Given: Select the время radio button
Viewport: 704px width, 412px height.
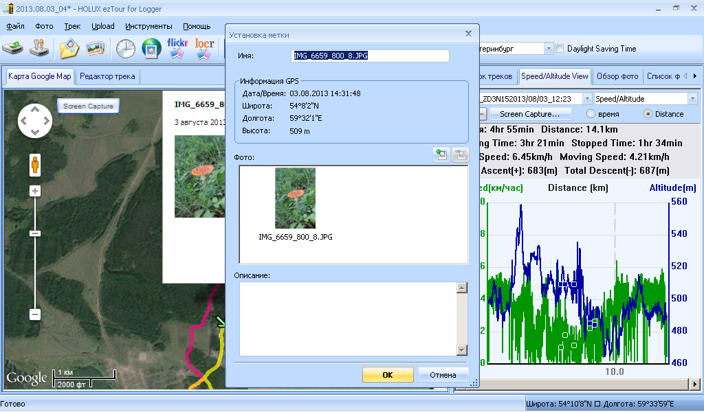Looking at the screenshot, I should tap(591, 114).
